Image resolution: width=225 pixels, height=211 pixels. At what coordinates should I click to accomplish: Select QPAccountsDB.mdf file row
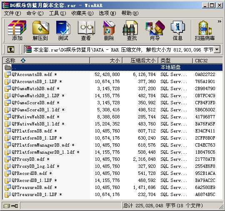coord(112,74)
